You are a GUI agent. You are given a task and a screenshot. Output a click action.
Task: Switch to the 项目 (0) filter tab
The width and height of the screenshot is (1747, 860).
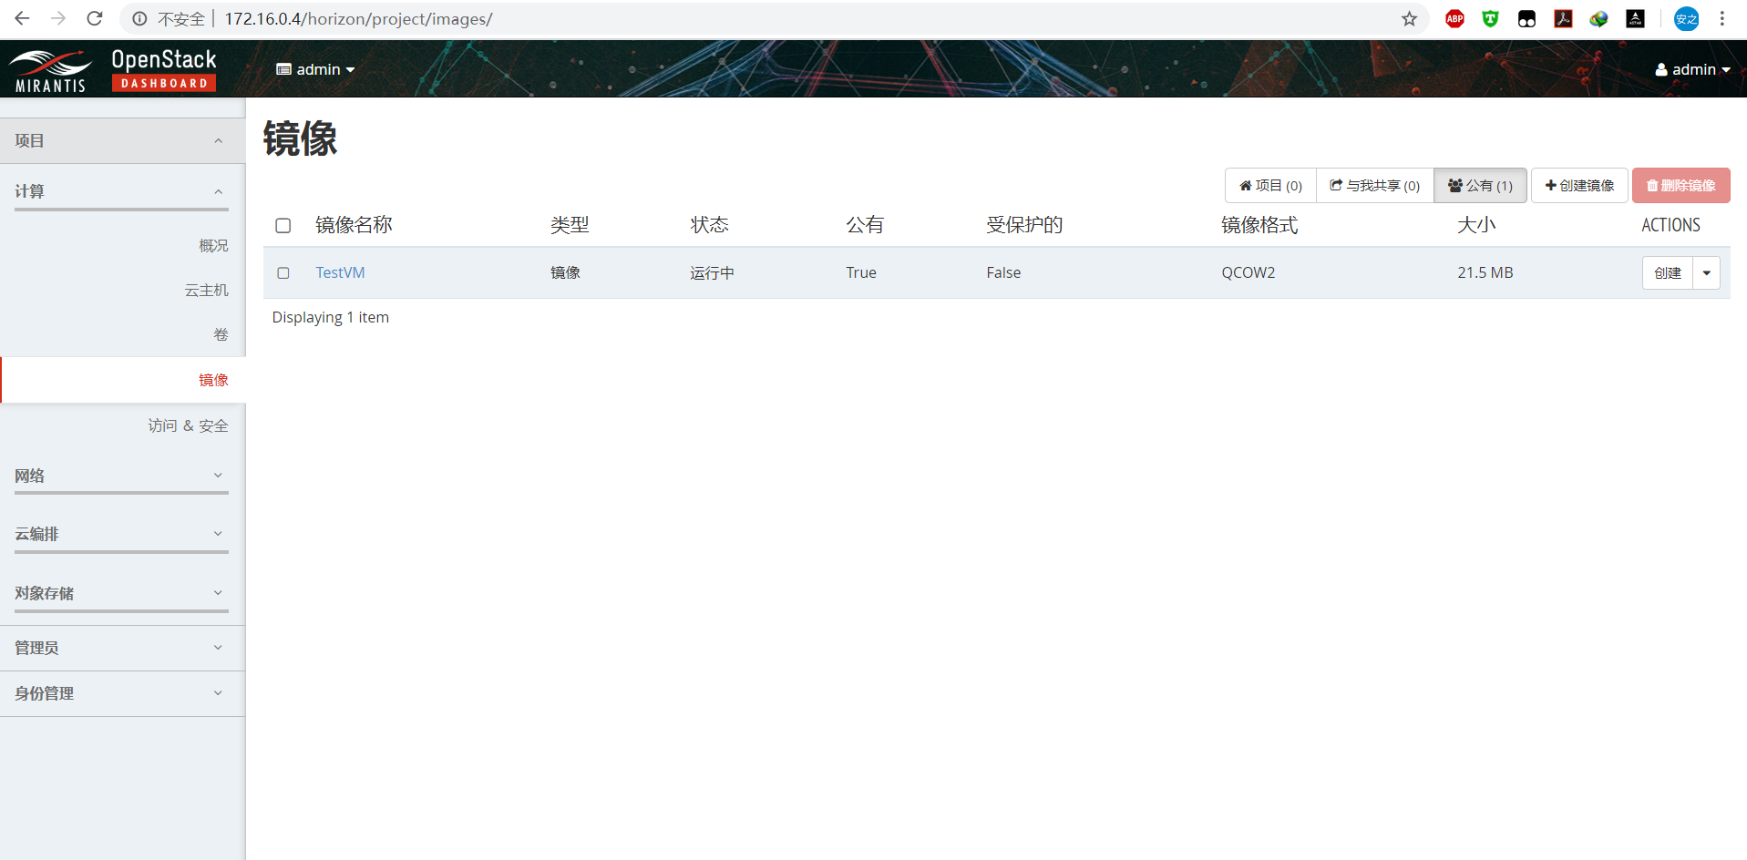pyautogui.click(x=1269, y=185)
